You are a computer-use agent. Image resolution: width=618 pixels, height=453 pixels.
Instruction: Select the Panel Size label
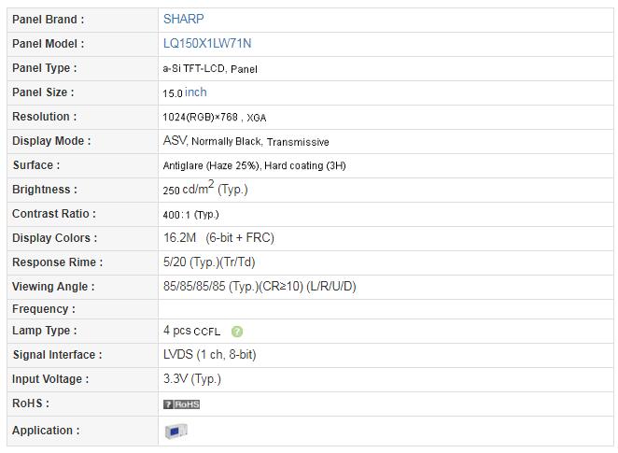[43, 92]
